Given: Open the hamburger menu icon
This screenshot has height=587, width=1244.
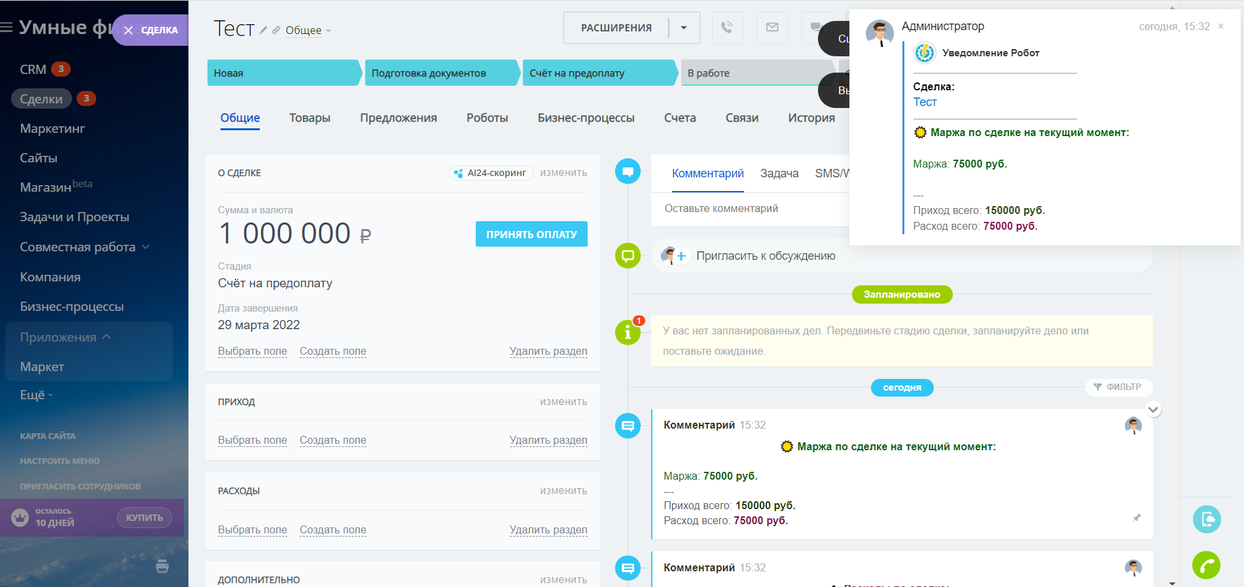Looking at the screenshot, I should pos(7,27).
